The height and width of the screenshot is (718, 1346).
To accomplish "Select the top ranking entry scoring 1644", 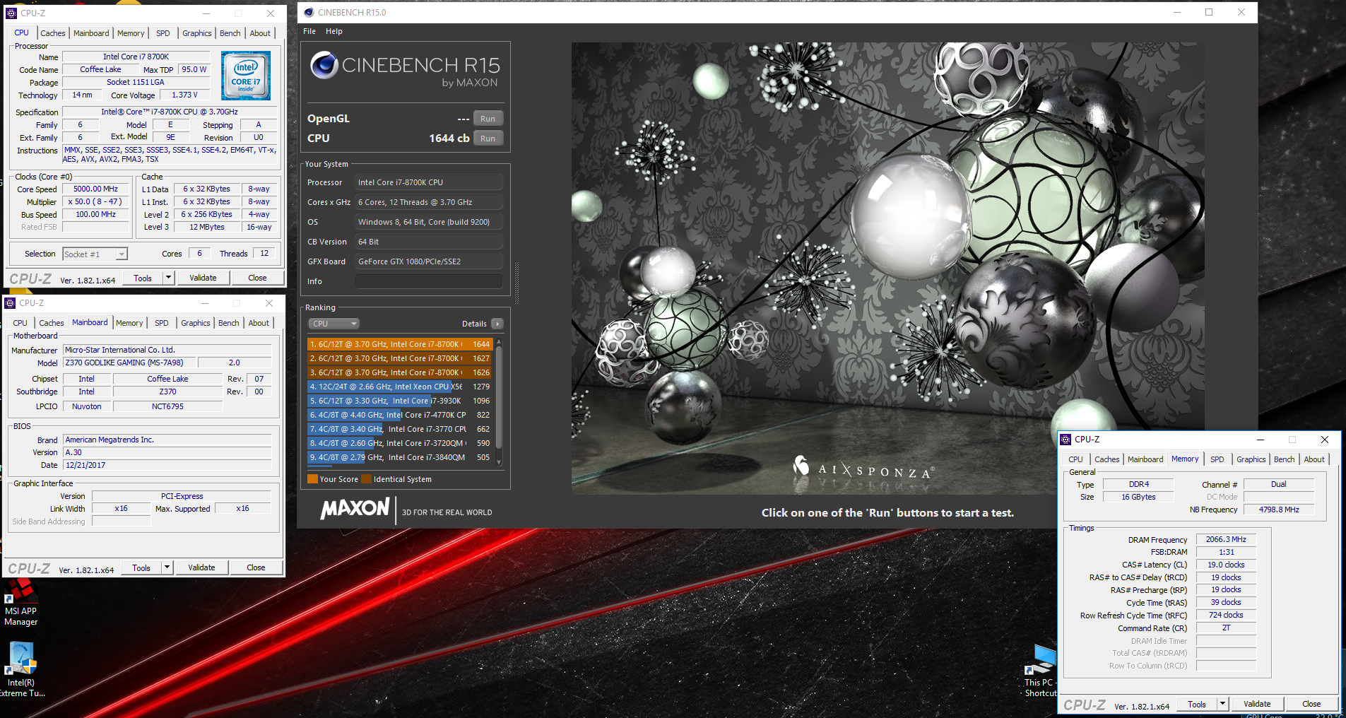I will point(400,344).
